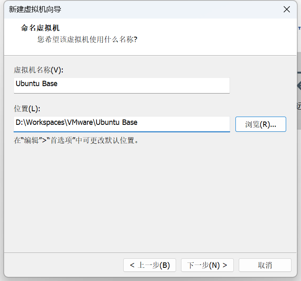
Task: Go back with 上一步(B)
Action: click(x=150, y=265)
